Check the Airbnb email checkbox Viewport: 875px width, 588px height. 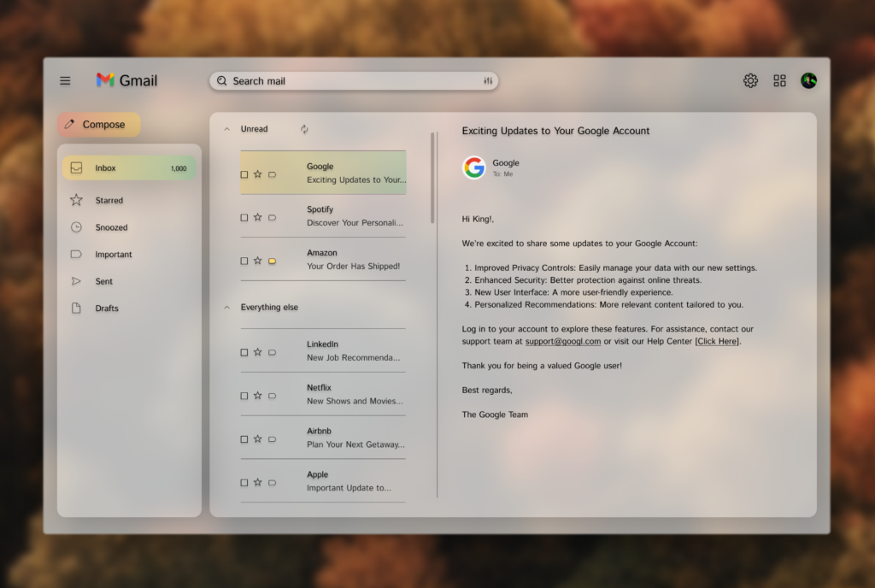(244, 439)
